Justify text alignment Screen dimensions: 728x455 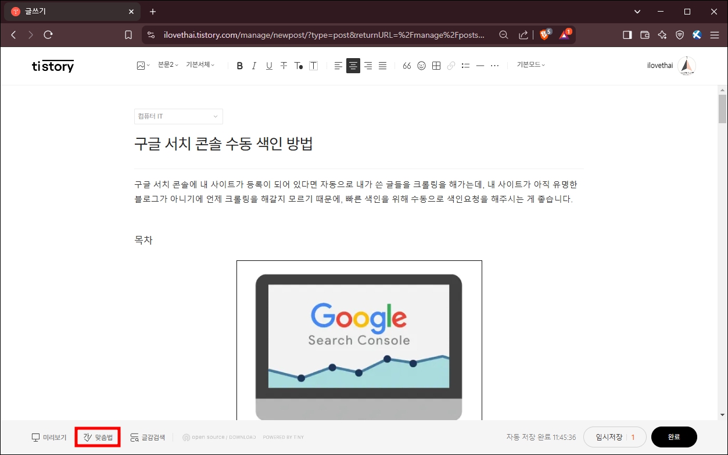click(x=382, y=66)
